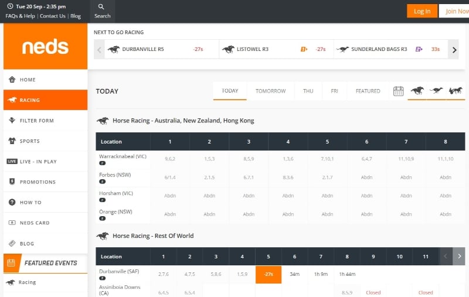
Task: Click the Sunderland Bags live stream icon
Action: tap(419, 49)
